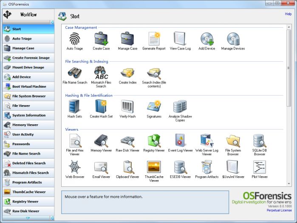297x223 pixels.
Task: Open File System Browser in the Viewers section
Action: [x=233, y=141]
